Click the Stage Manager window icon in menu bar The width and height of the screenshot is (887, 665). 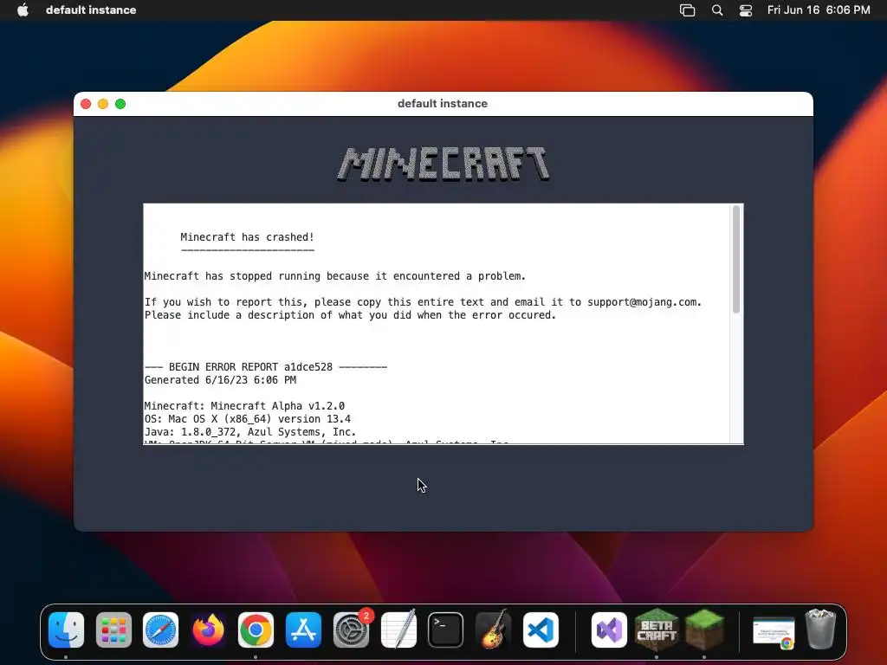pos(687,10)
